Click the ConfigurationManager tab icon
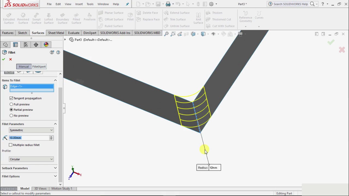 coord(26,45)
